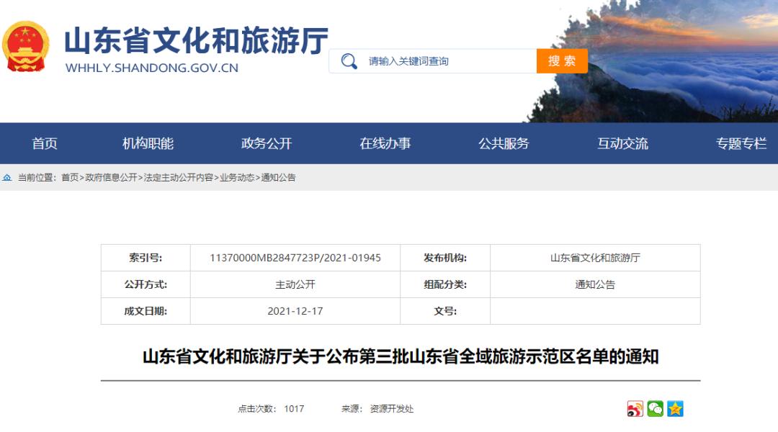Click the 山东省文化和旅游厅 publisher cell
This screenshot has width=778, height=432.
click(595, 258)
